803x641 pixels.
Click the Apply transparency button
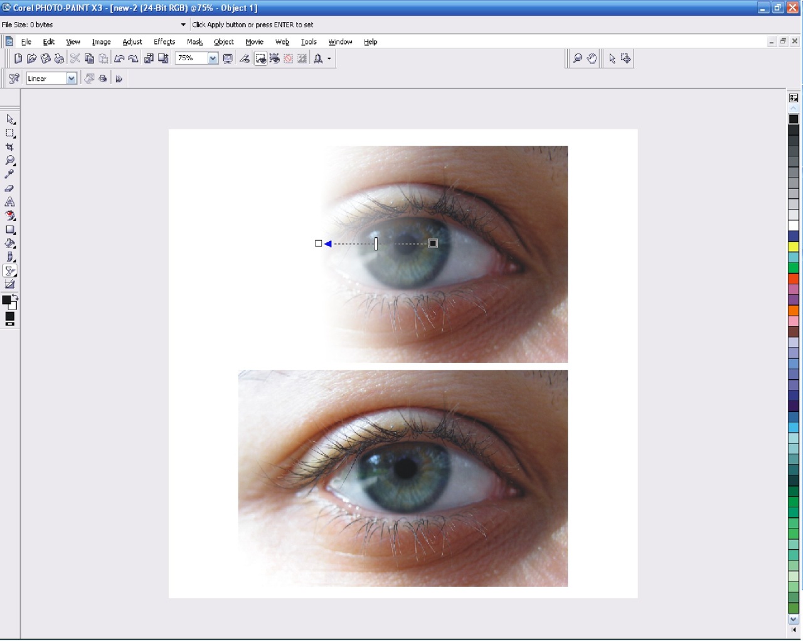point(103,78)
